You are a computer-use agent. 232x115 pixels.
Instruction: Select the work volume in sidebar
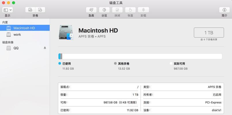pos(25,34)
